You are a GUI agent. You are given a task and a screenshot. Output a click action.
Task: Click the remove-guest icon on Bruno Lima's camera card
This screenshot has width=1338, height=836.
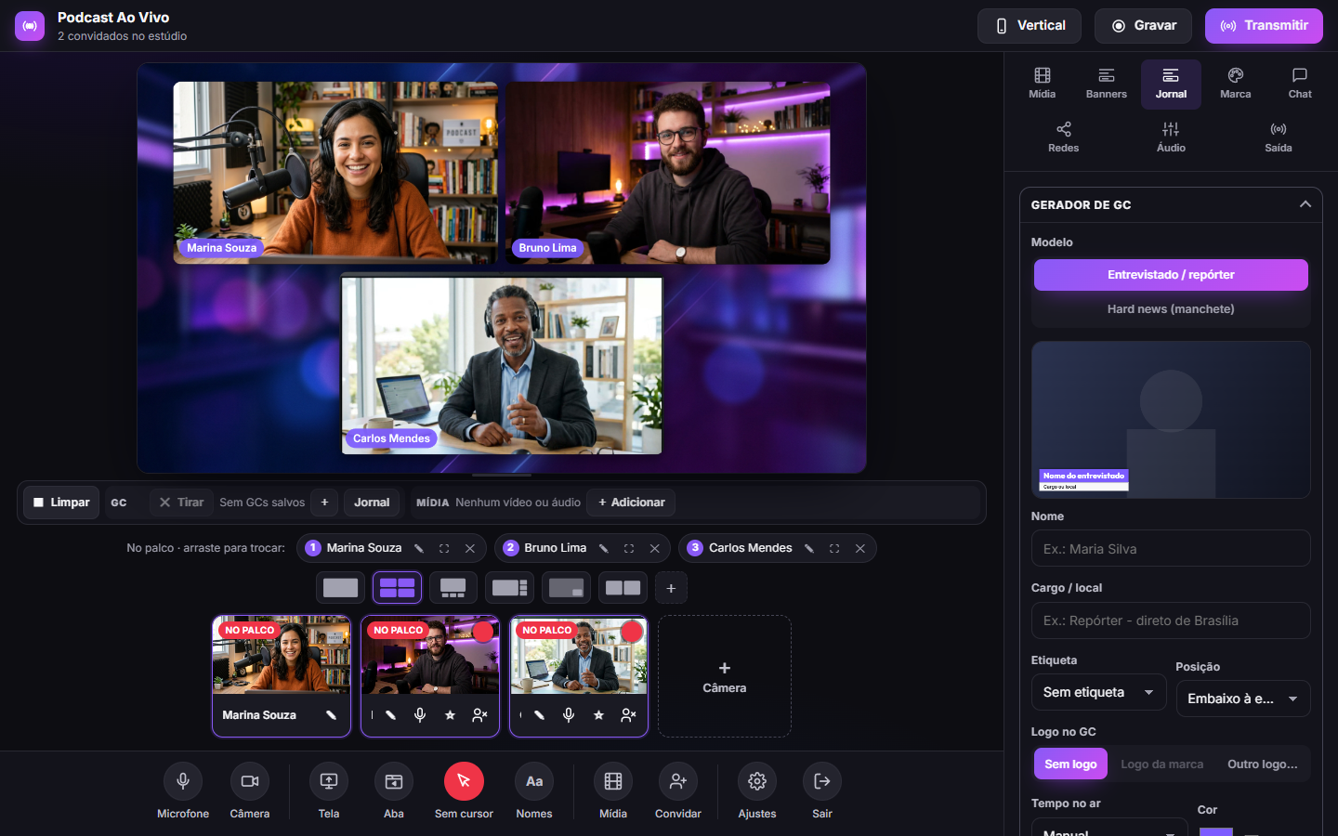pyautogui.click(x=479, y=715)
